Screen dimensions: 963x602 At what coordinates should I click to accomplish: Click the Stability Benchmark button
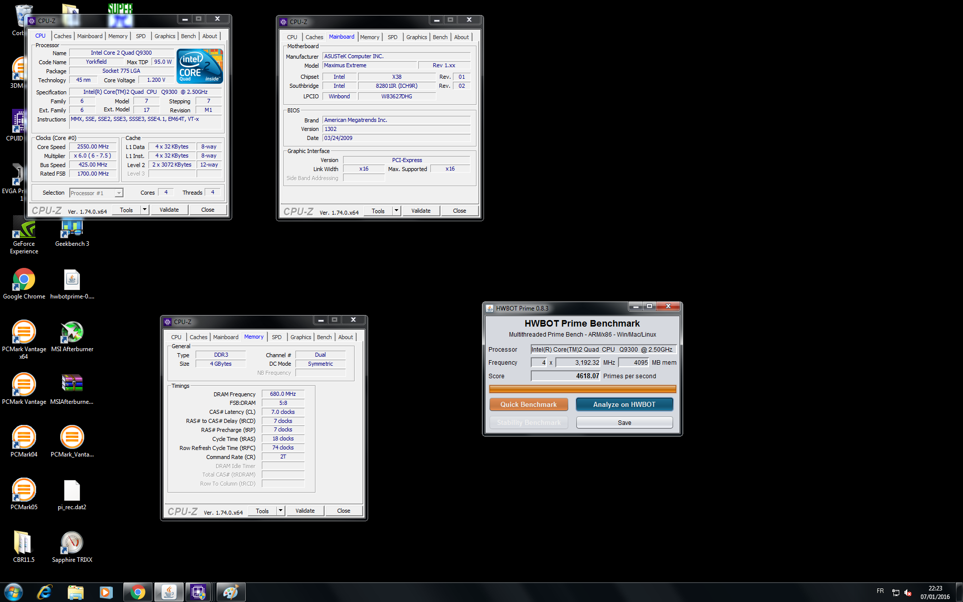[529, 422]
